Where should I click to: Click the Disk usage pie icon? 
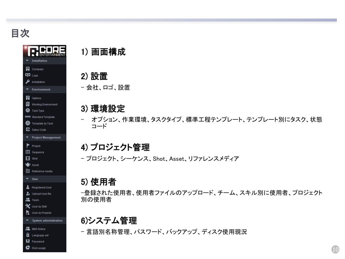(28, 248)
